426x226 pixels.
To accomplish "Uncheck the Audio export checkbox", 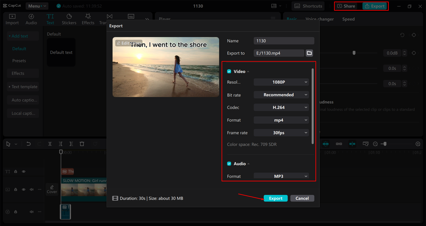I will coord(229,164).
